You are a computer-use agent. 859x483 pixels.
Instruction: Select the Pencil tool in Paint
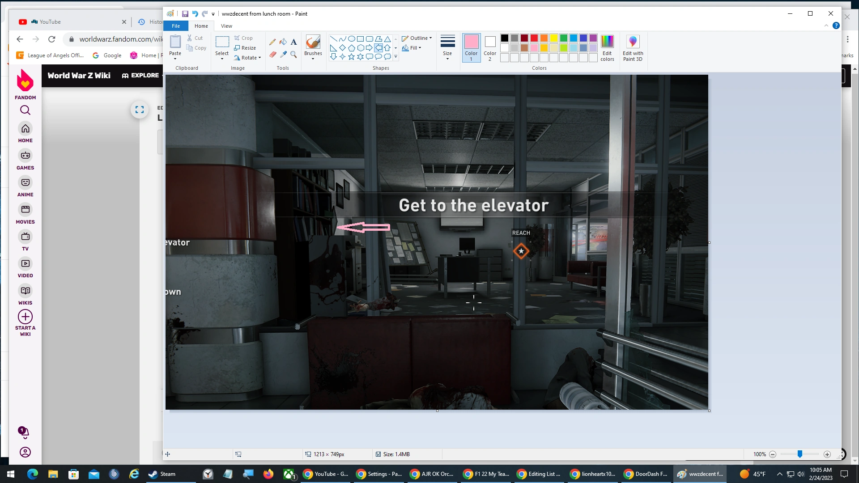272,42
